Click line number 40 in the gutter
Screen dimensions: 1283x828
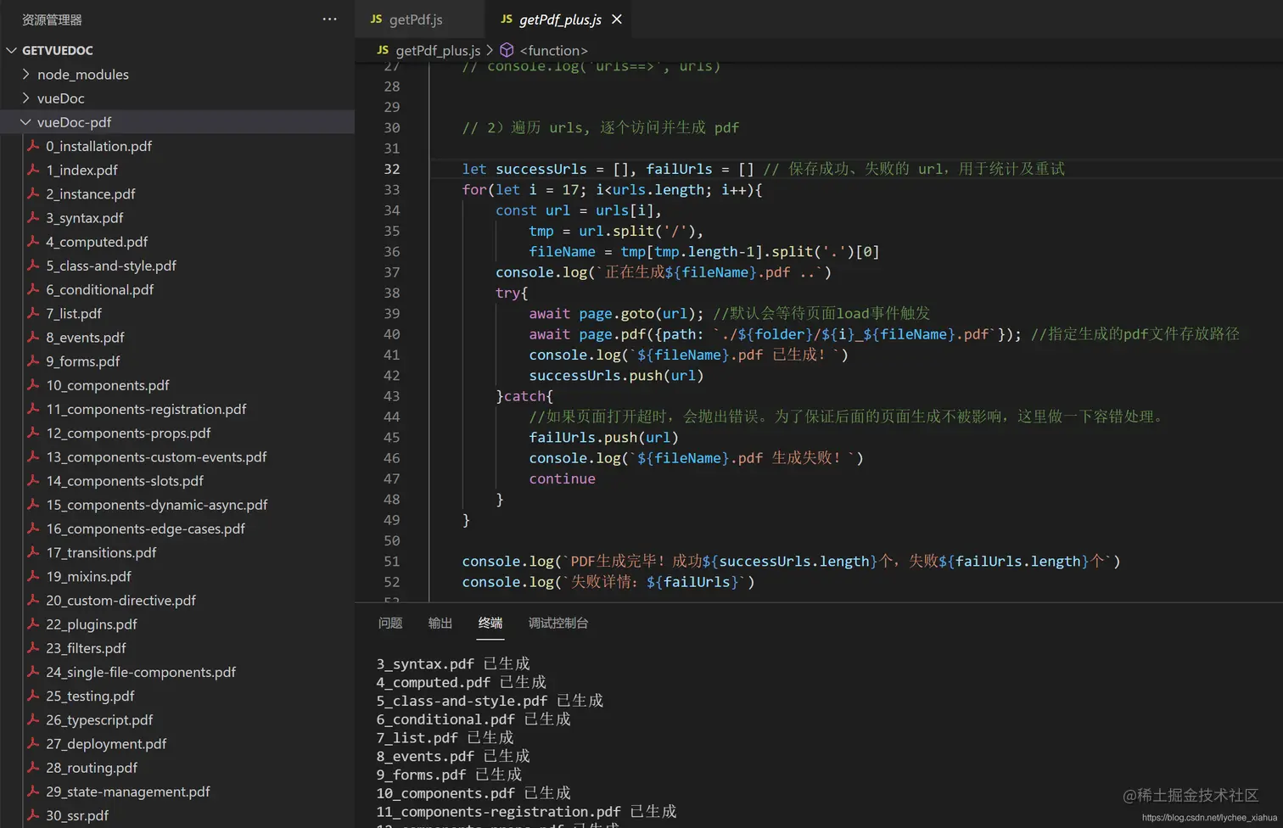391,334
